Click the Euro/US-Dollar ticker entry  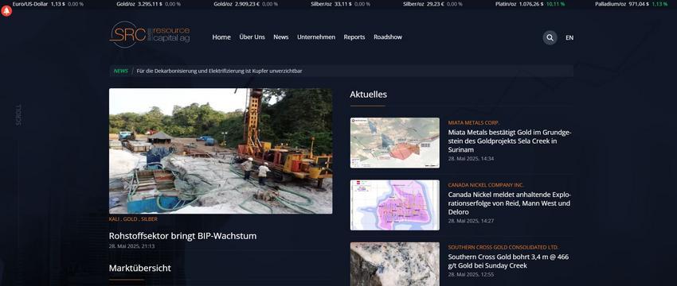click(x=48, y=4)
